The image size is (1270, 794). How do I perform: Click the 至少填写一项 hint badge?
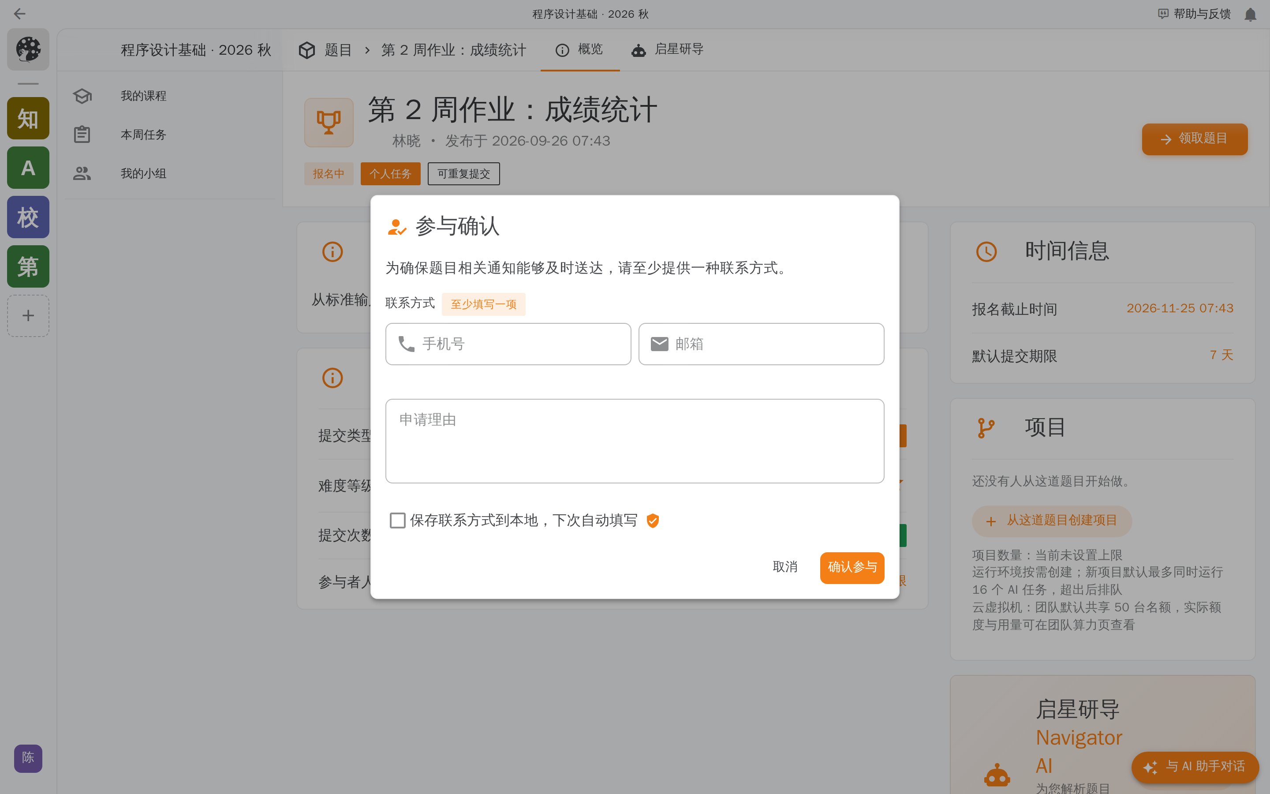coord(483,304)
